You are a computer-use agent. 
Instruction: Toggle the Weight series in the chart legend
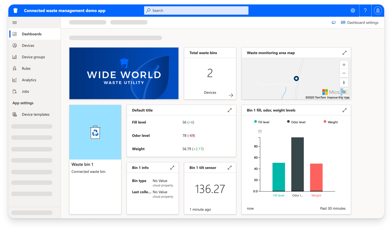(331, 122)
